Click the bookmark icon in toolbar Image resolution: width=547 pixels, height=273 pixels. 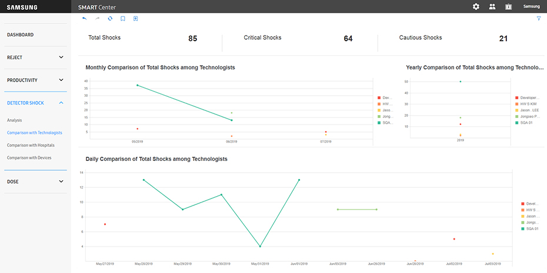(x=123, y=19)
